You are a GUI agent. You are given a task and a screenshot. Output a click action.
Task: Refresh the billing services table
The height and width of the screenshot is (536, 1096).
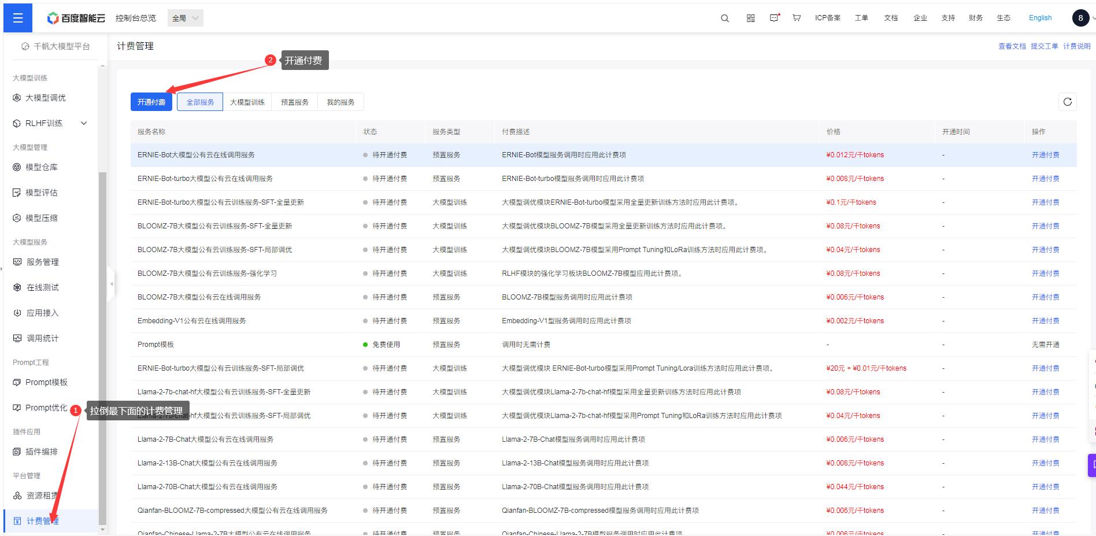[x=1067, y=102]
